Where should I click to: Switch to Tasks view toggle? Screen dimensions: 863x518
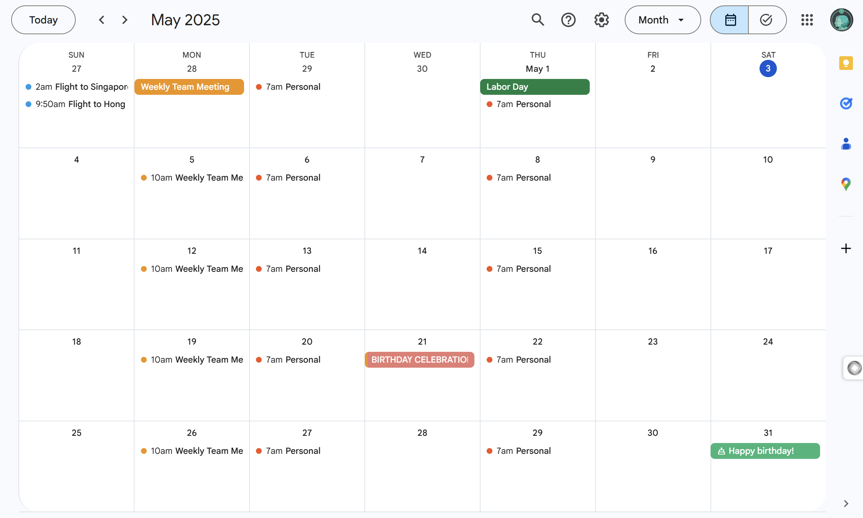click(766, 20)
